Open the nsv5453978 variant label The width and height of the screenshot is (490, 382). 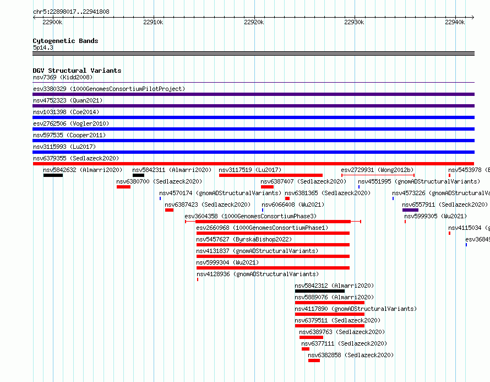pyautogui.click(x=469, y=170)
